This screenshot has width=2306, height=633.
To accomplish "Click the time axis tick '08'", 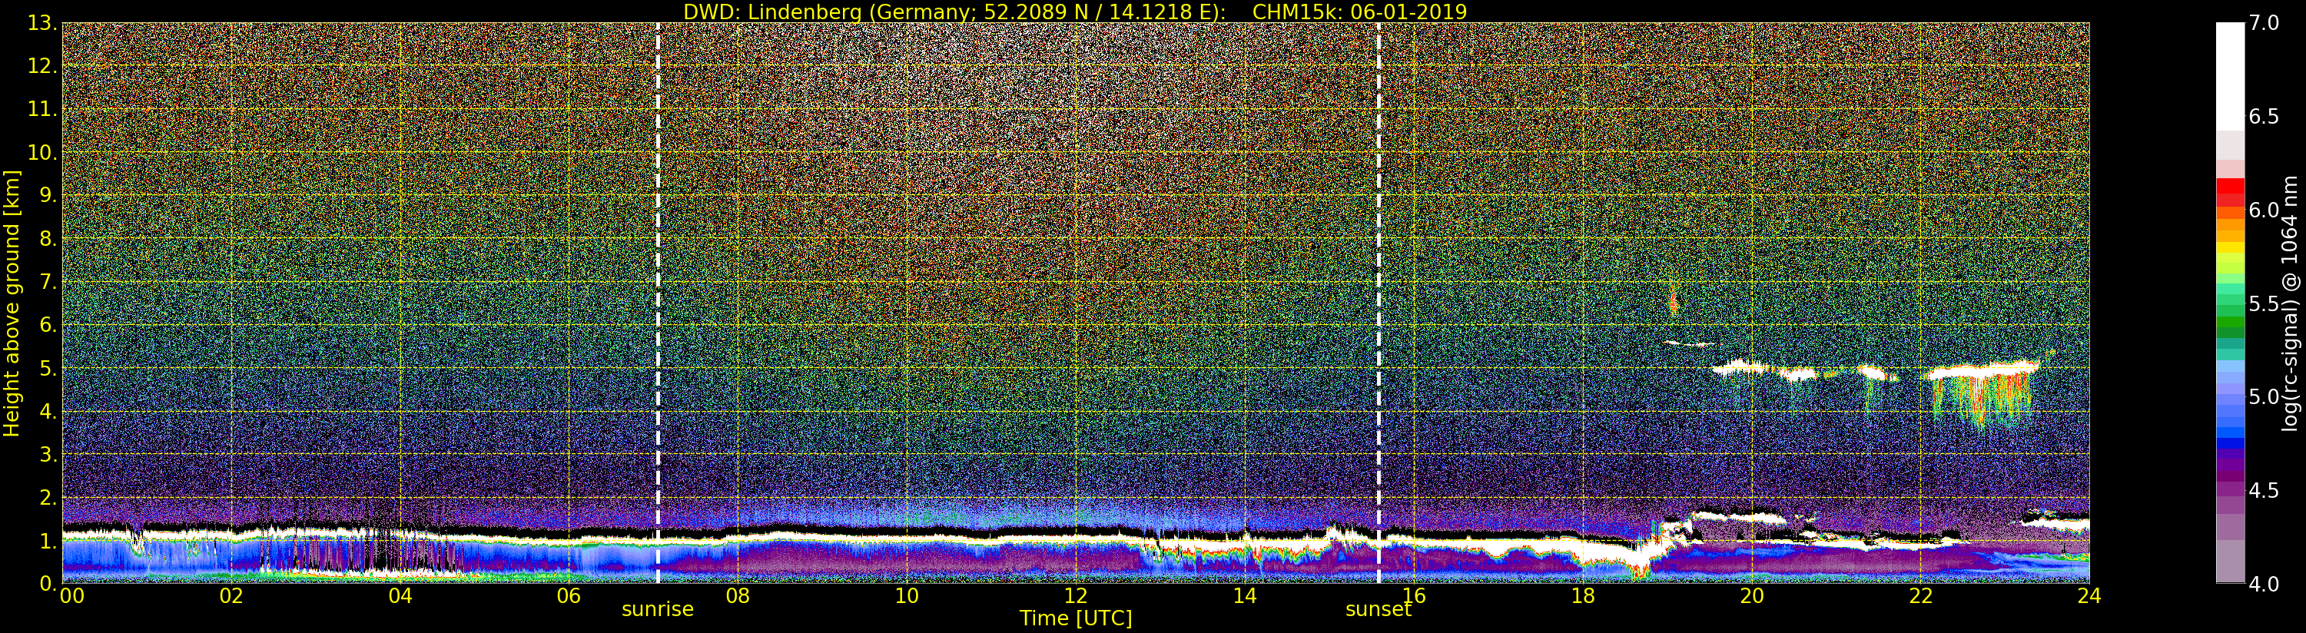I will pyautogui.click(x=738, y=595).
